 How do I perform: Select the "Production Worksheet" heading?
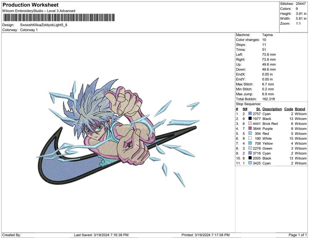coord(30,5)
